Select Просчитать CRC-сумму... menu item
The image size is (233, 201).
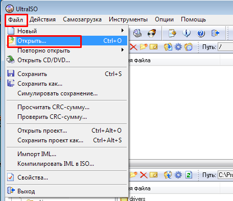click(x=67, y=107)
